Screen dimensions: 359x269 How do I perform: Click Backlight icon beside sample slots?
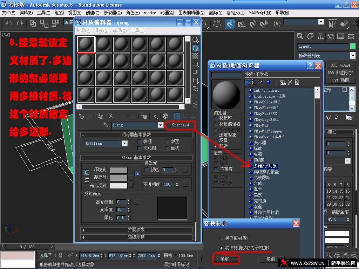(x=195, y=48)
